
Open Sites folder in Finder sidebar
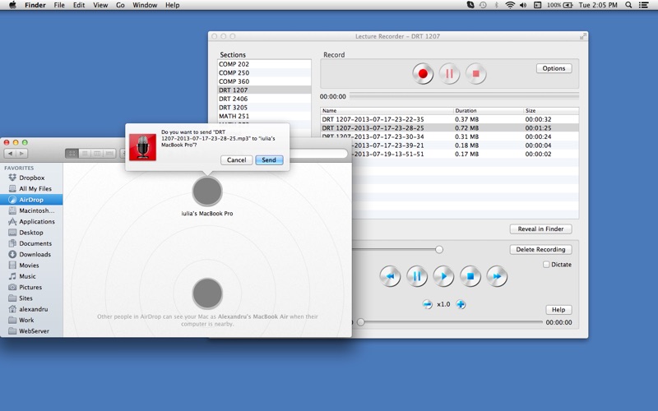click(31, 298)
